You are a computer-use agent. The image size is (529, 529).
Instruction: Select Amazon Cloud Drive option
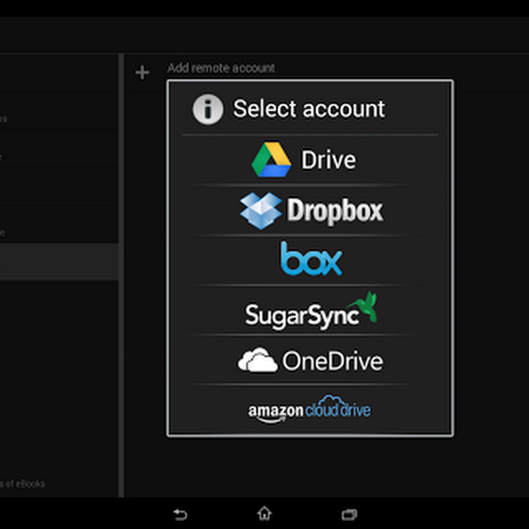click(310, 409)
